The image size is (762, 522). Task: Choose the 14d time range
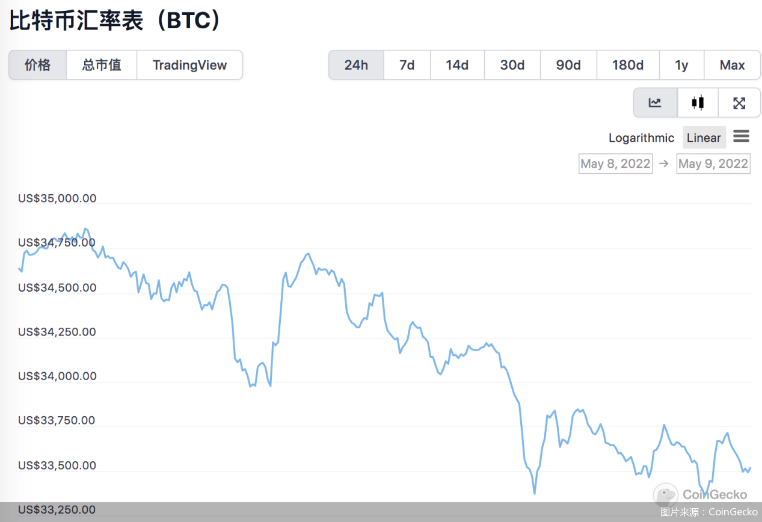click(457, 65)
